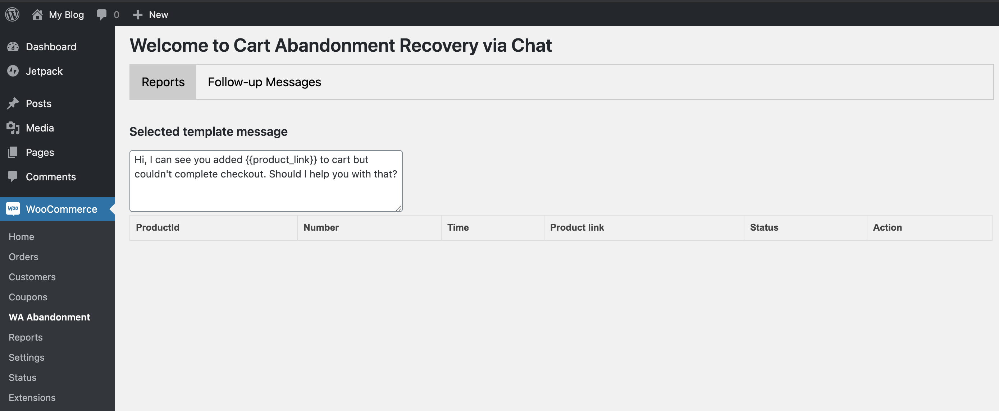Viewport: 999px width, 411px height.
Task: Click the Dashboard gauge icon
Action: click(13, 46)
